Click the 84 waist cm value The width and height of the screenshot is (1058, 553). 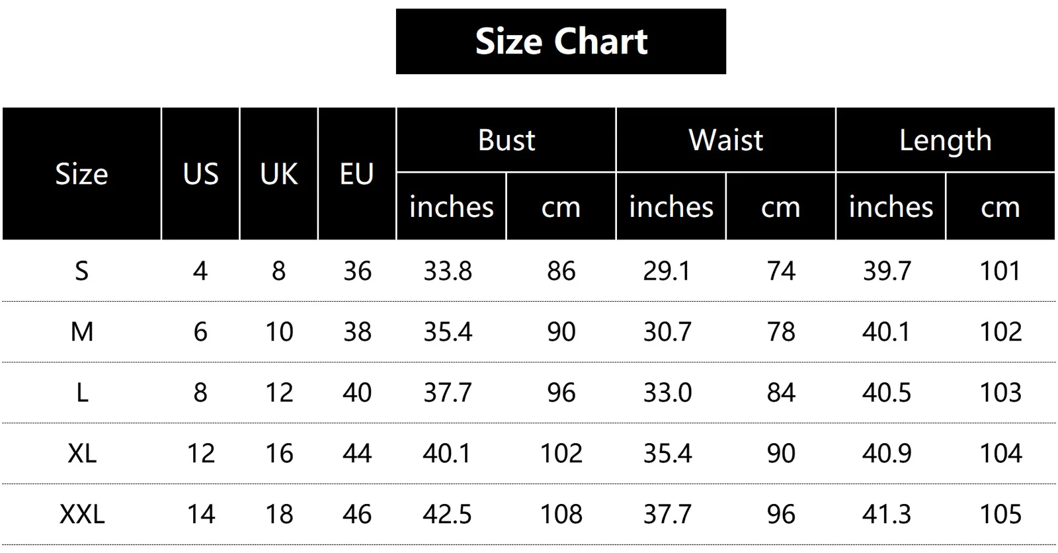coord(780,393)
